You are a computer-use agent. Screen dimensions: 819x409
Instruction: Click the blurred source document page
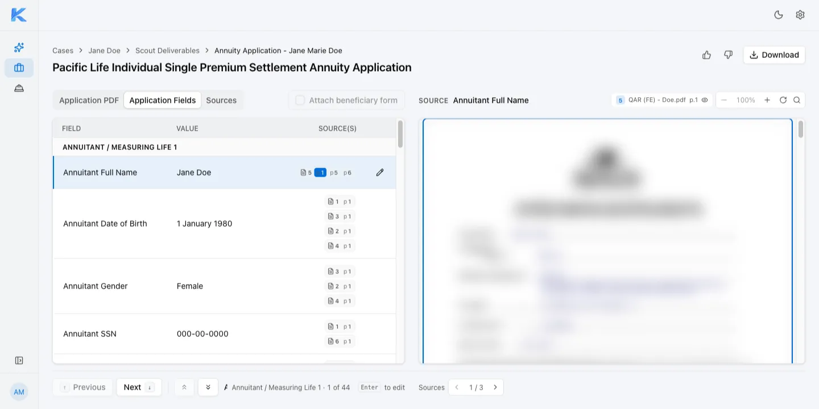(x=607, y=241)
